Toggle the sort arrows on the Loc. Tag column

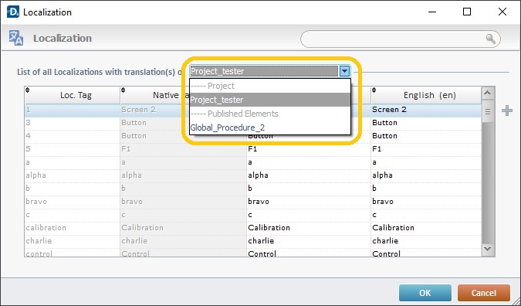(x=28, y=90)
